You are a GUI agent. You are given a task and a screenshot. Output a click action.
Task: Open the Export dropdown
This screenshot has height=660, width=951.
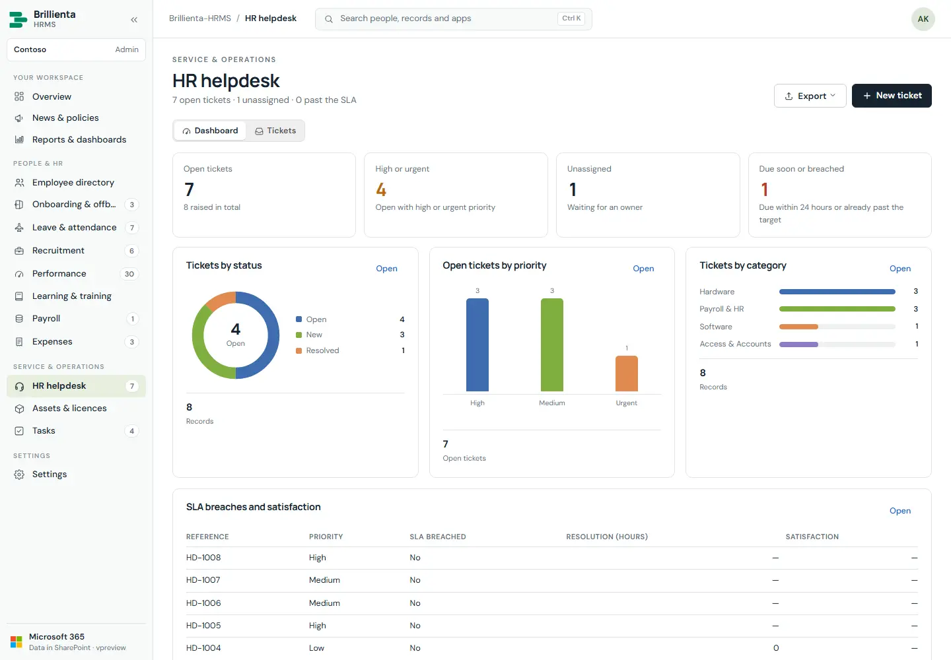point(810,96)
